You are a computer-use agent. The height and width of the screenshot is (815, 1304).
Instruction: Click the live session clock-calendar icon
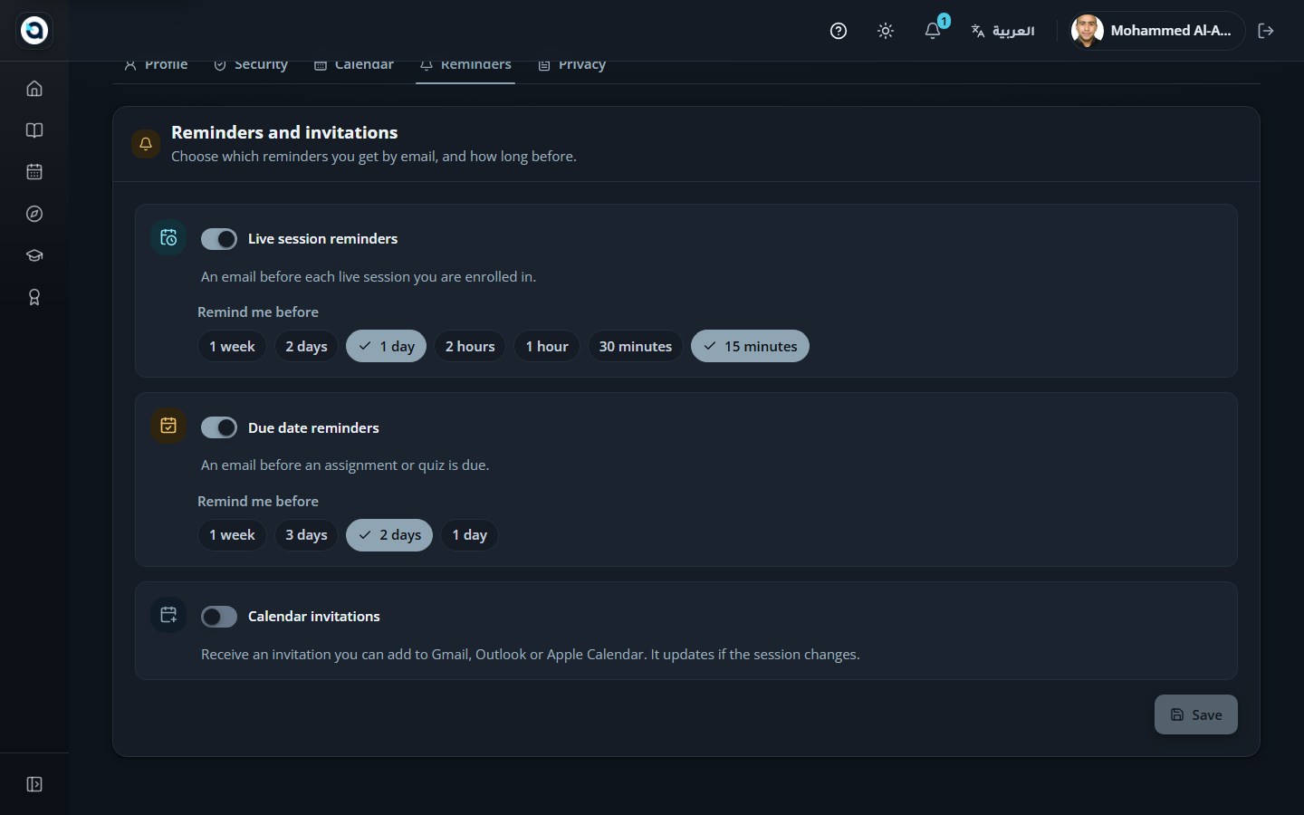(168, 237)
